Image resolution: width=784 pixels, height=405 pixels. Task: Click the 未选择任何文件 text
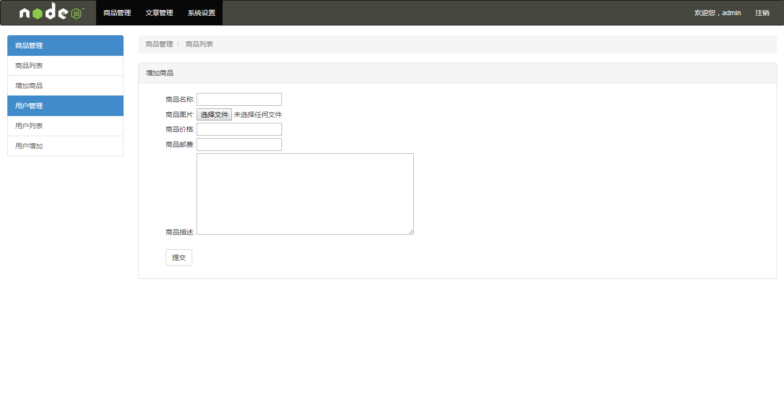258,115
